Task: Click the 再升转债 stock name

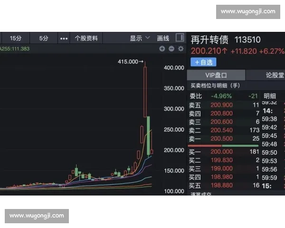Action: (x=209, y=39)
